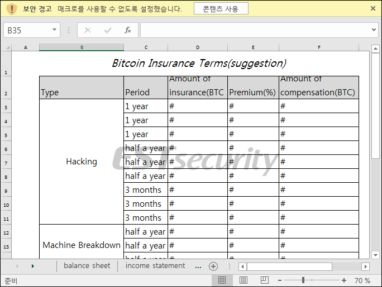Screen dimensions: 382x287
Task: Switch to the income statement tab
Action: (155, 266)
